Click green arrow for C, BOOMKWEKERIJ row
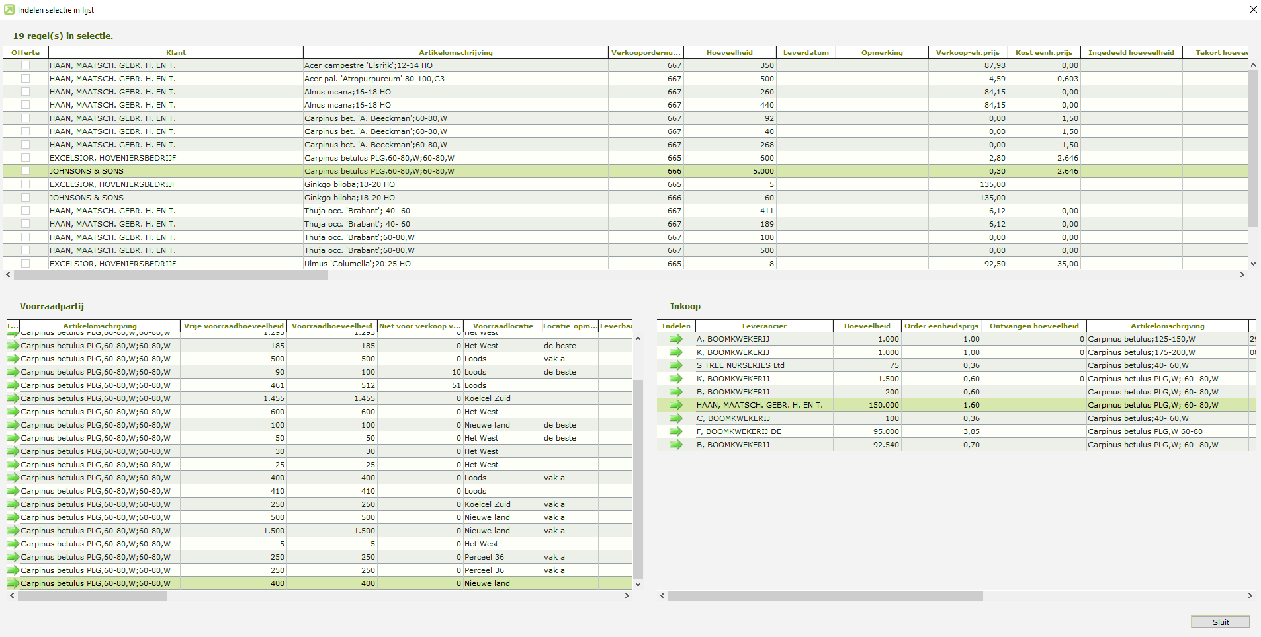 pyautogui.click(x=675, y=418)
